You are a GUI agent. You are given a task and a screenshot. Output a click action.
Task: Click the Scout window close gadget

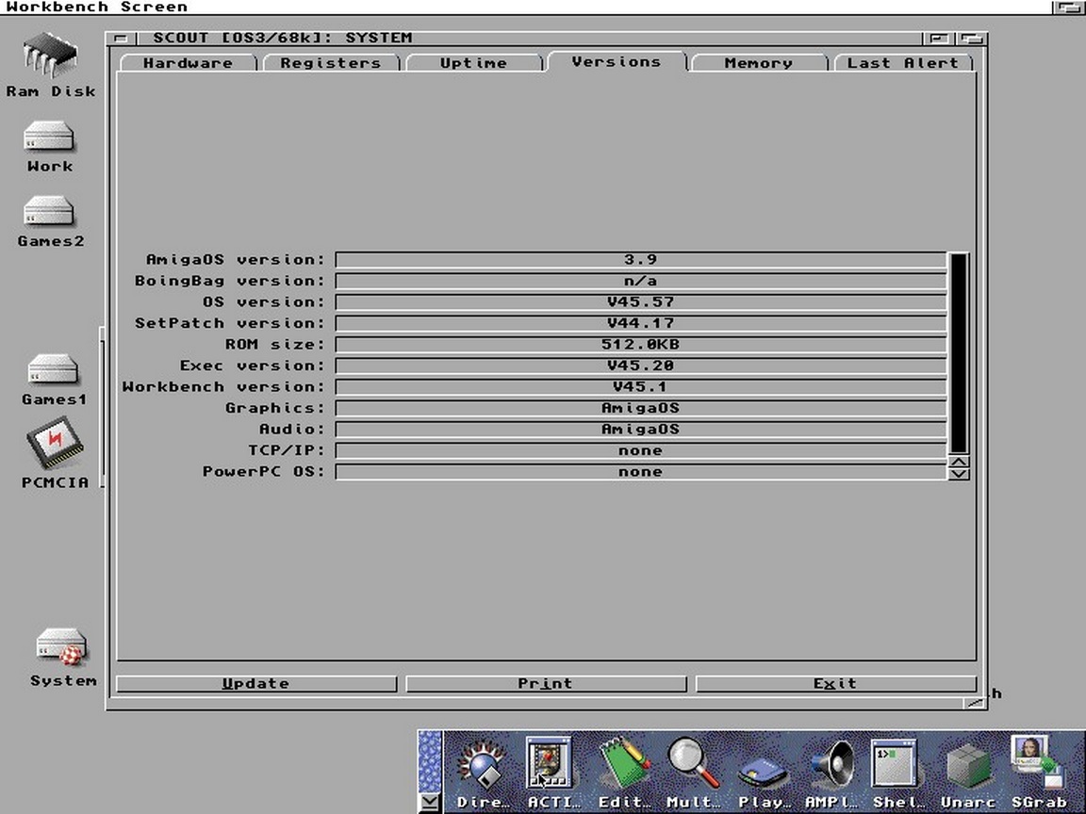pos(122,38)
